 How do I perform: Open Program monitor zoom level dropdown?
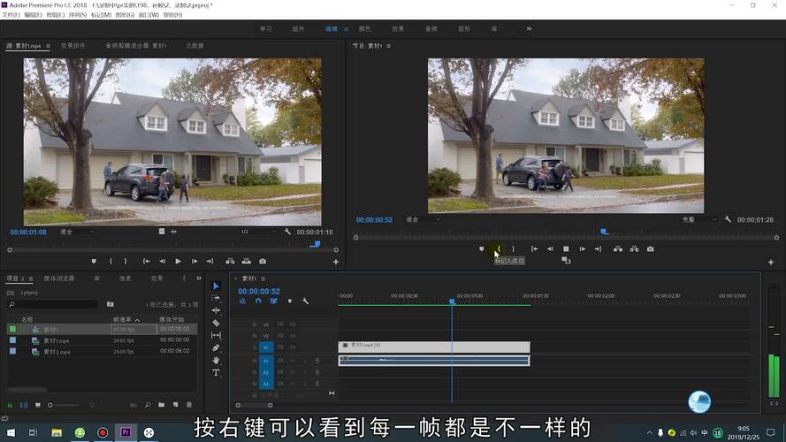[x=423, y=219]
